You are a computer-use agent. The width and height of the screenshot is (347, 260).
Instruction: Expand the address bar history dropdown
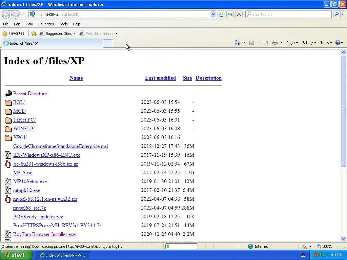213,14
